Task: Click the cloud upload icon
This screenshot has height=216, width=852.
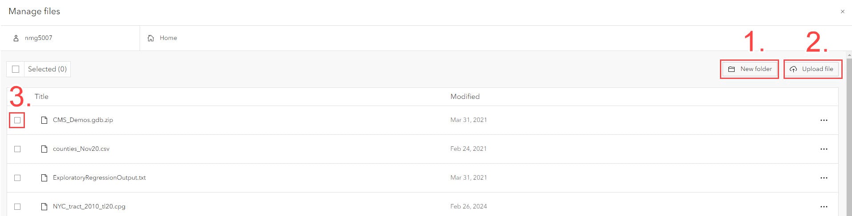Action: 793,69
